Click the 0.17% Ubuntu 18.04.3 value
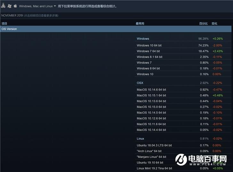233x172 pixels. tap(204, 146)
